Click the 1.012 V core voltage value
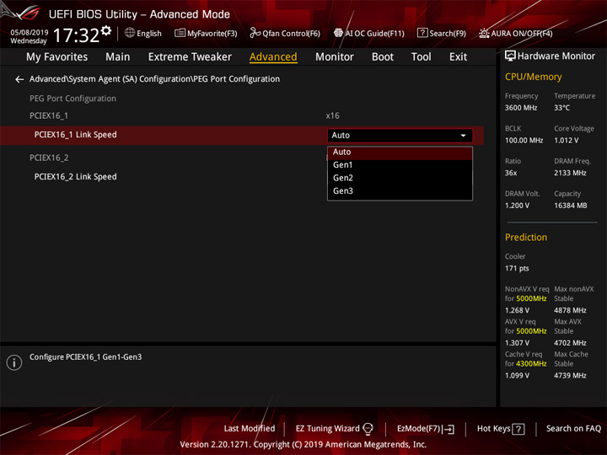 [x=566, y=141]
